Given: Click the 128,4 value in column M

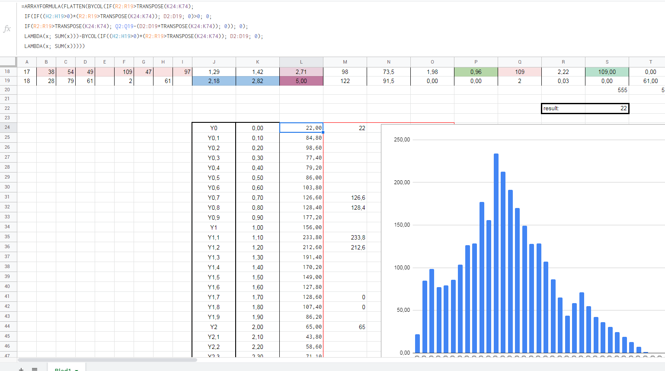Looking at the screenshot, I should click(x=345, y=208).
